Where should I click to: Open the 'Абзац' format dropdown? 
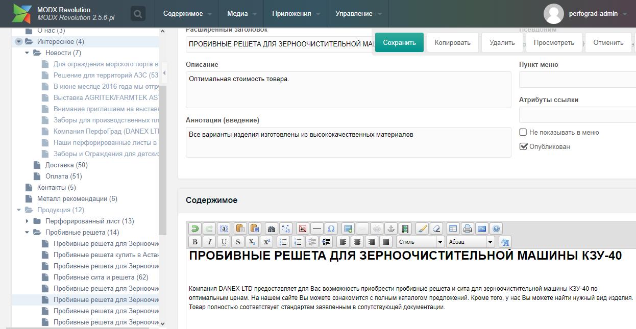[470, 242]
